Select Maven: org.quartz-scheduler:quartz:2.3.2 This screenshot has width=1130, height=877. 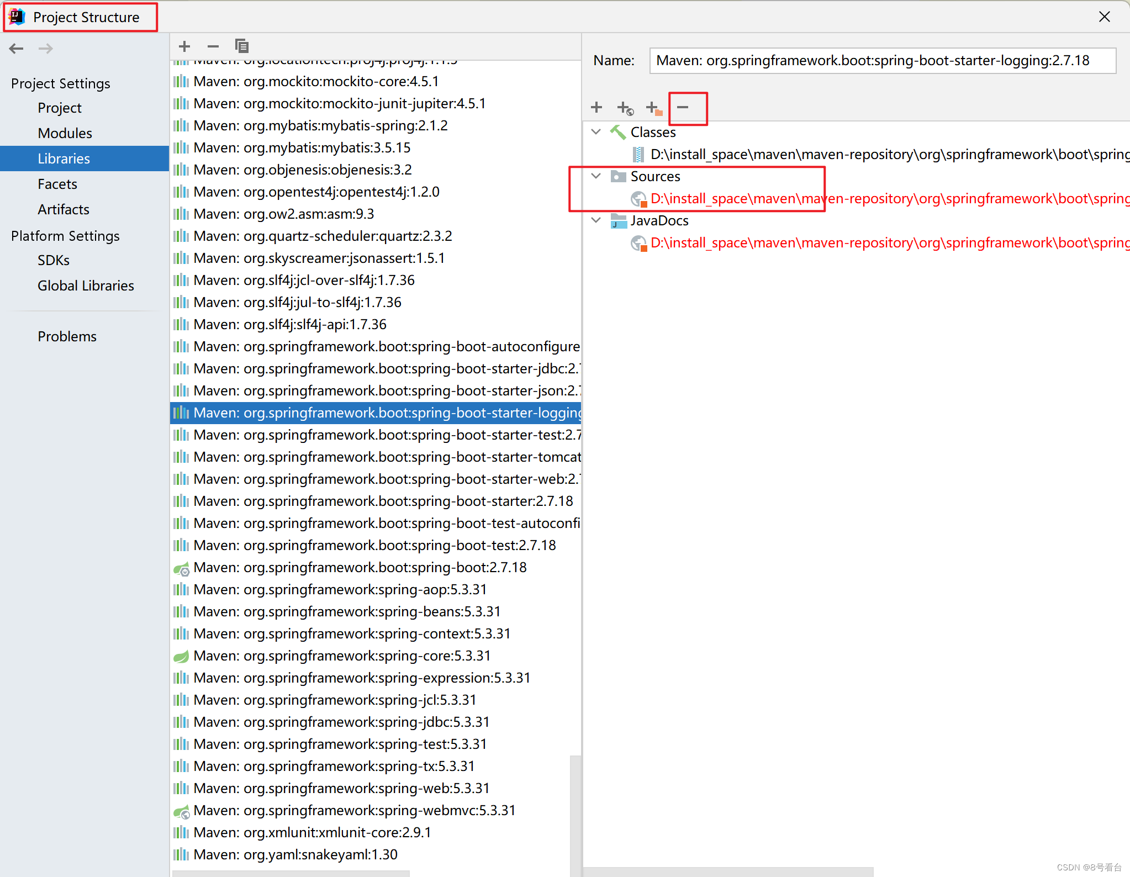tap(376, 236)
